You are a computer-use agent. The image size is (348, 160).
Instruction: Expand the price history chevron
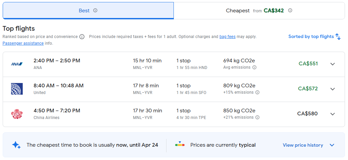[332, 145]
